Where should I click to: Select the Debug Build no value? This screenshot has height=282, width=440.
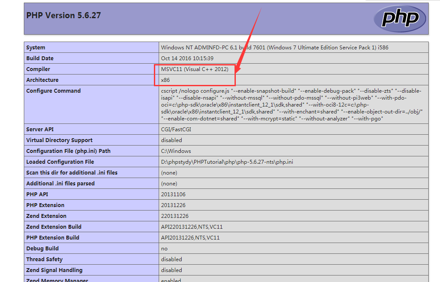coord(163,248)
